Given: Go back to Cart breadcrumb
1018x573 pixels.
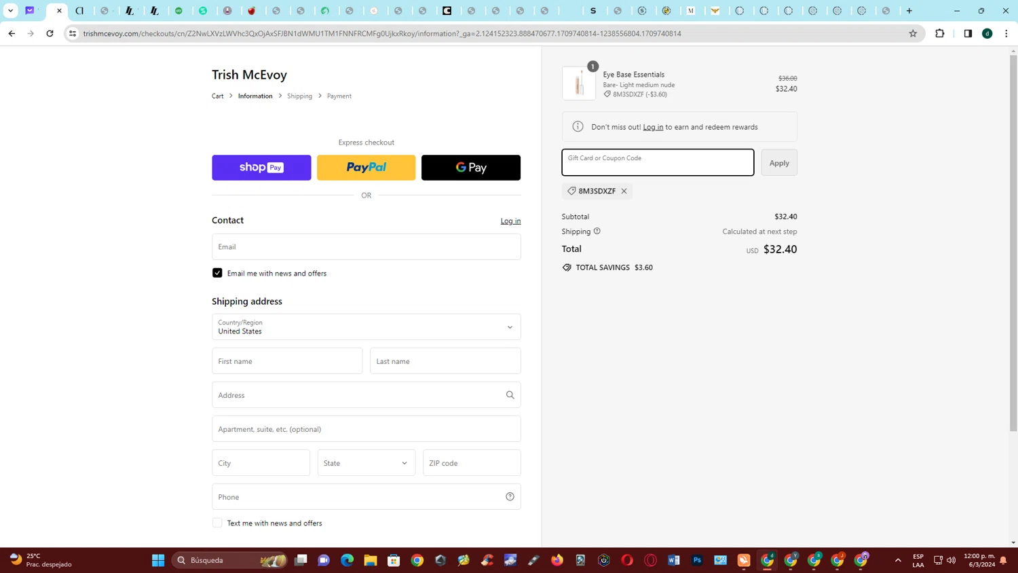Looking at the screenshot, I should (x=217, y=96).
